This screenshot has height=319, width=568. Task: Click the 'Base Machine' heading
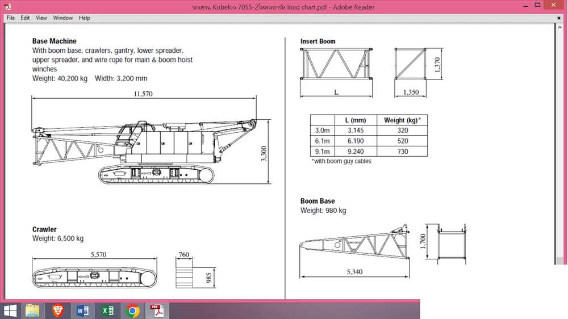click(x=55, y=41)
